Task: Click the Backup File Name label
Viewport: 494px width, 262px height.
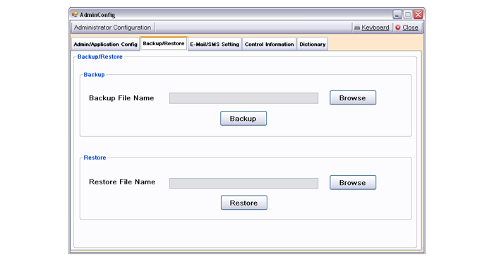Action: tap(121, 98)
